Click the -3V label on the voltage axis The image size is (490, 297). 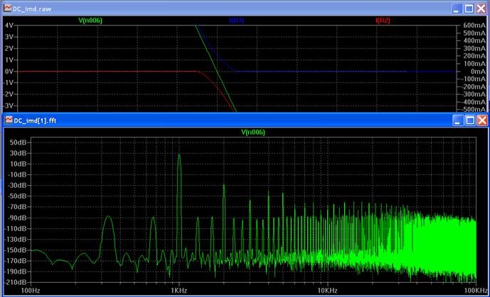click(8, 106)
